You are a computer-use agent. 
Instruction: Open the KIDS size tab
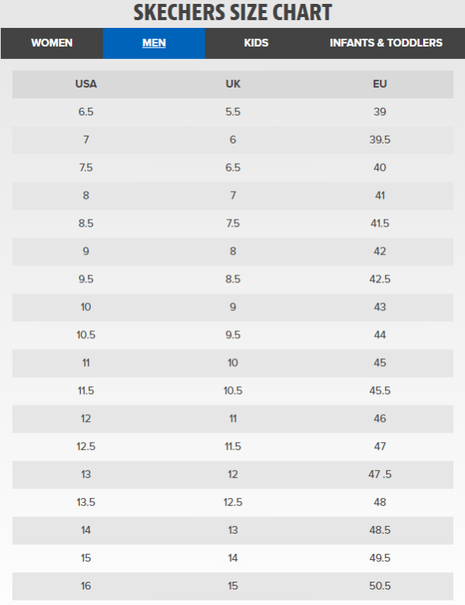(x=256, y=43)
